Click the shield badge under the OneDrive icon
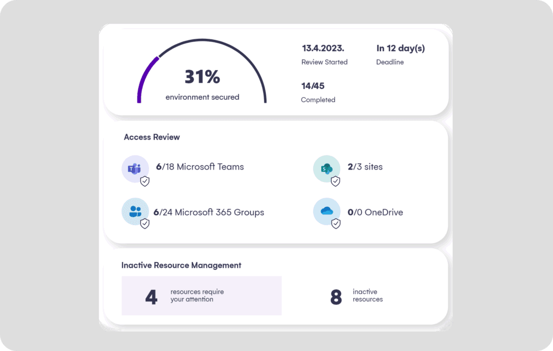The width and height of the screenshot is (553, 351). coord(335,224)
